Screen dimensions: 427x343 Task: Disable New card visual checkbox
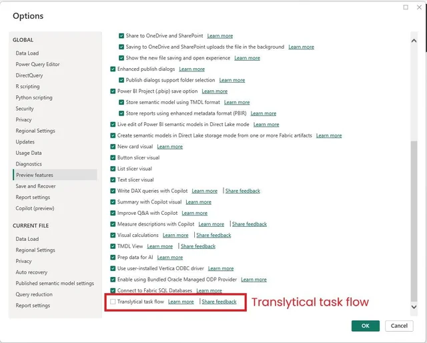coord(113,147)
